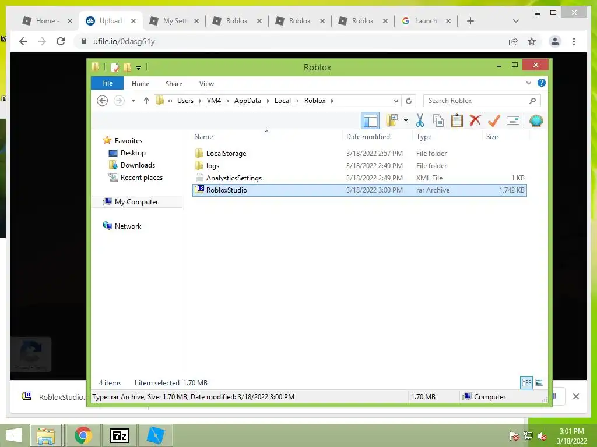Screen dimensions: 597x447
Task: Click Quick Access properties icon in titlebar
Action: coord(114,68)
